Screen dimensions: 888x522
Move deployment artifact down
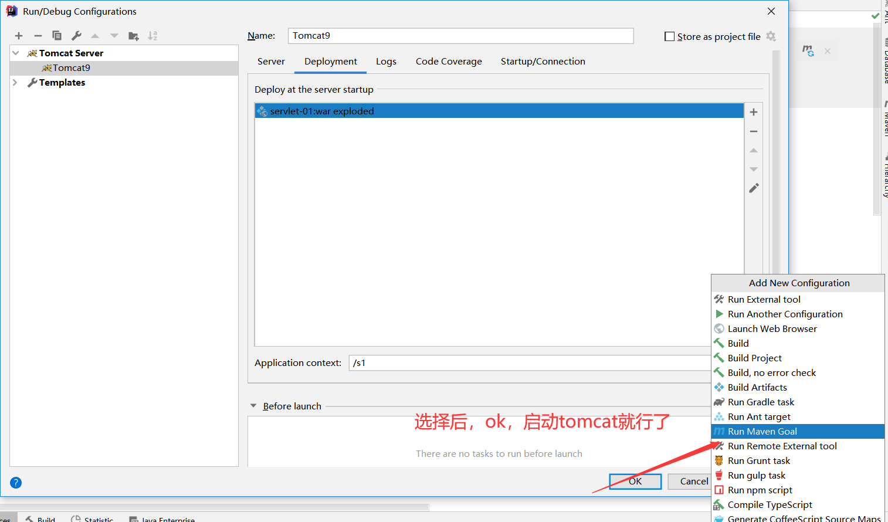pyautogui.click(x=754, y=170)
